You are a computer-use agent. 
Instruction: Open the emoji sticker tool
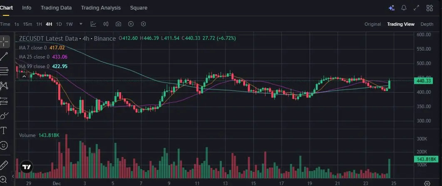tap(4, 145)
